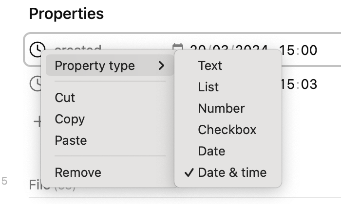Click the Properties heading

click(x=66, y=14)
